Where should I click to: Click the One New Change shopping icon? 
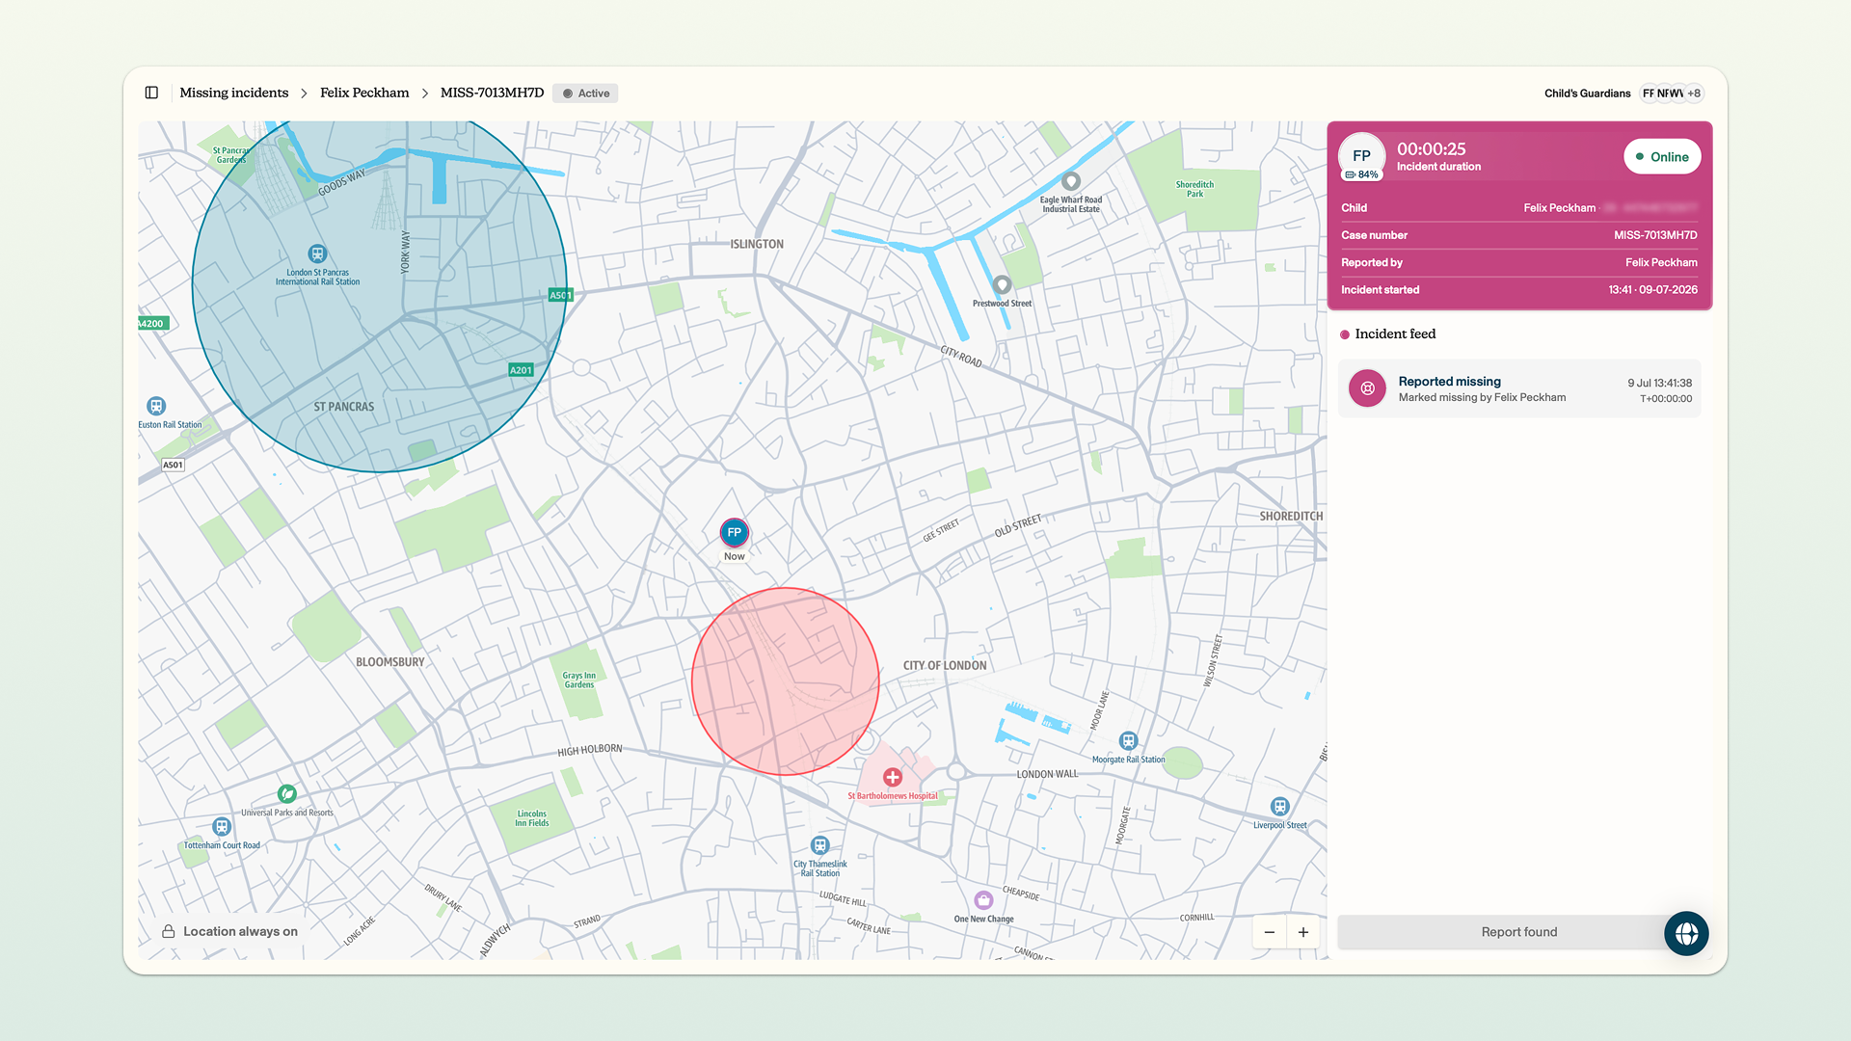coord(983,900)
